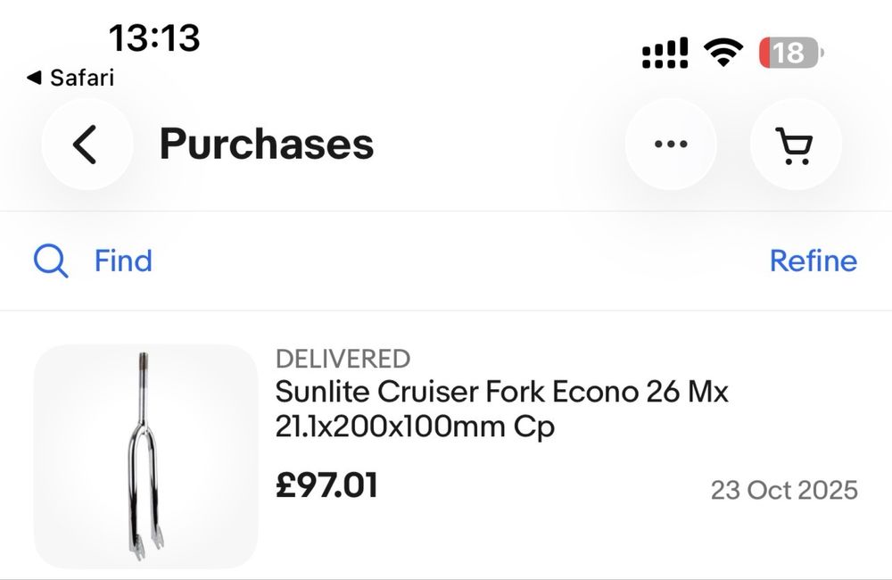892x580 pixels.
Task: Tap the Wi-Fi status icon
Action: click(x=724, y=53)
